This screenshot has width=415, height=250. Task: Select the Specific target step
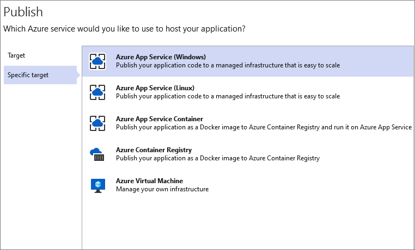(x=28, y=75)
